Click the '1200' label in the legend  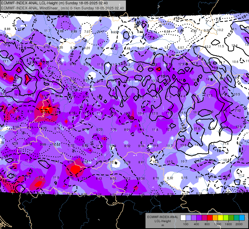pos(217,224)
